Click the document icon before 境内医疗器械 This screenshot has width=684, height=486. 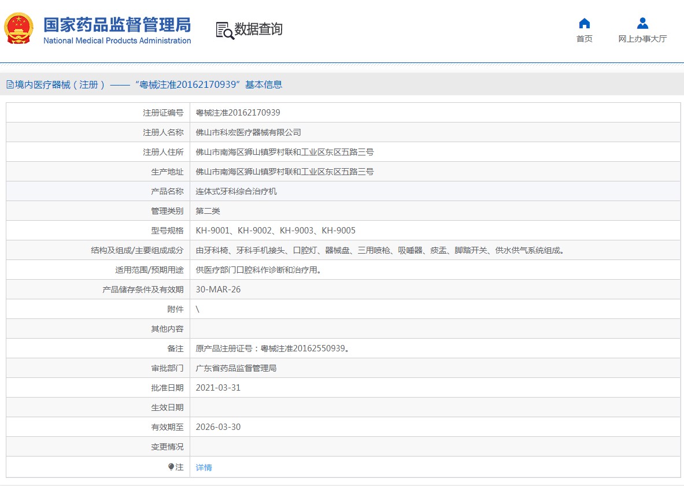pos(10,85)
